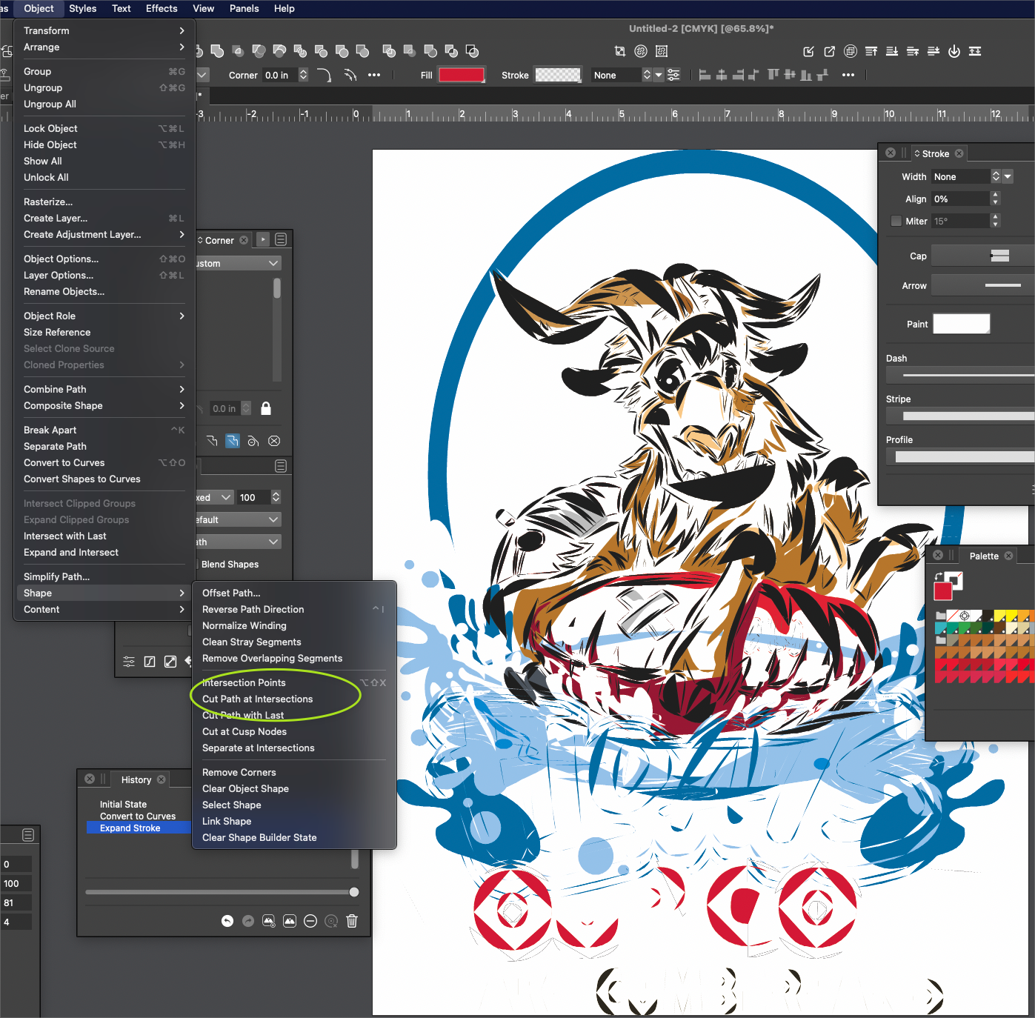Viewport: 1035px width, 1018px height.
Task: Open the Corner panel hamburger menu
Action: coord(281,239)
